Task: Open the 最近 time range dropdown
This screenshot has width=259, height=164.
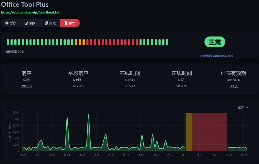Action: tap(243, 108)
